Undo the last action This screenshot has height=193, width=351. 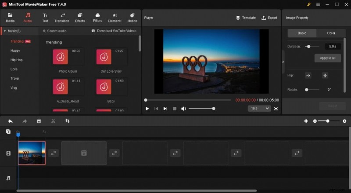tap(10, 121)
